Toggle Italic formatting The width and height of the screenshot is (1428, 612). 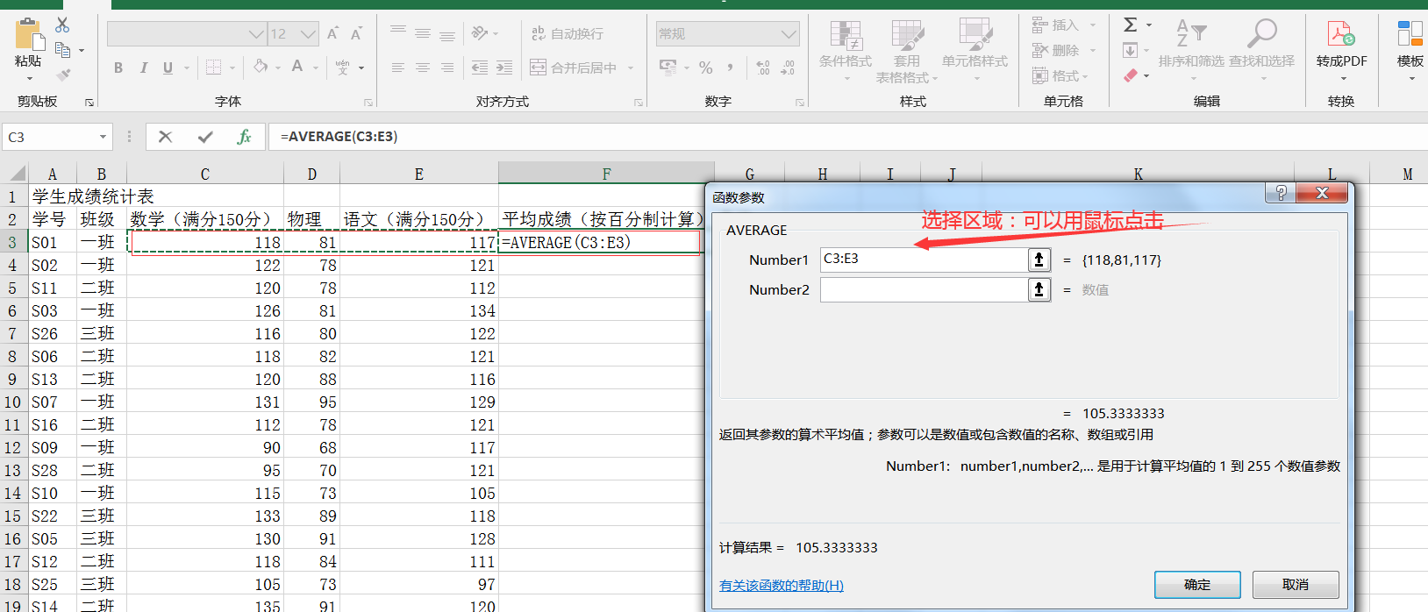tap(143, 68)
